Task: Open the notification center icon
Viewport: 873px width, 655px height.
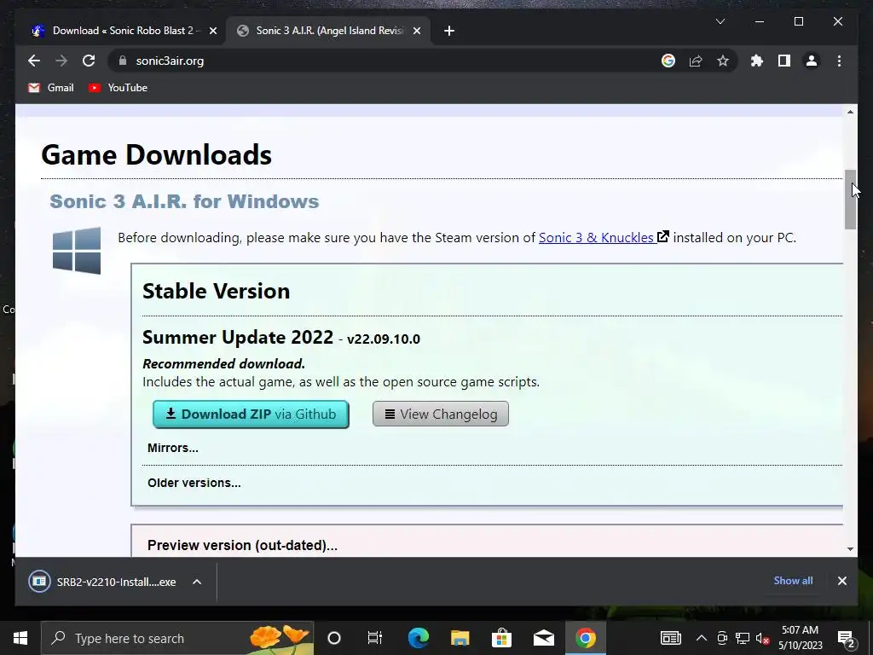Action: 846,638
